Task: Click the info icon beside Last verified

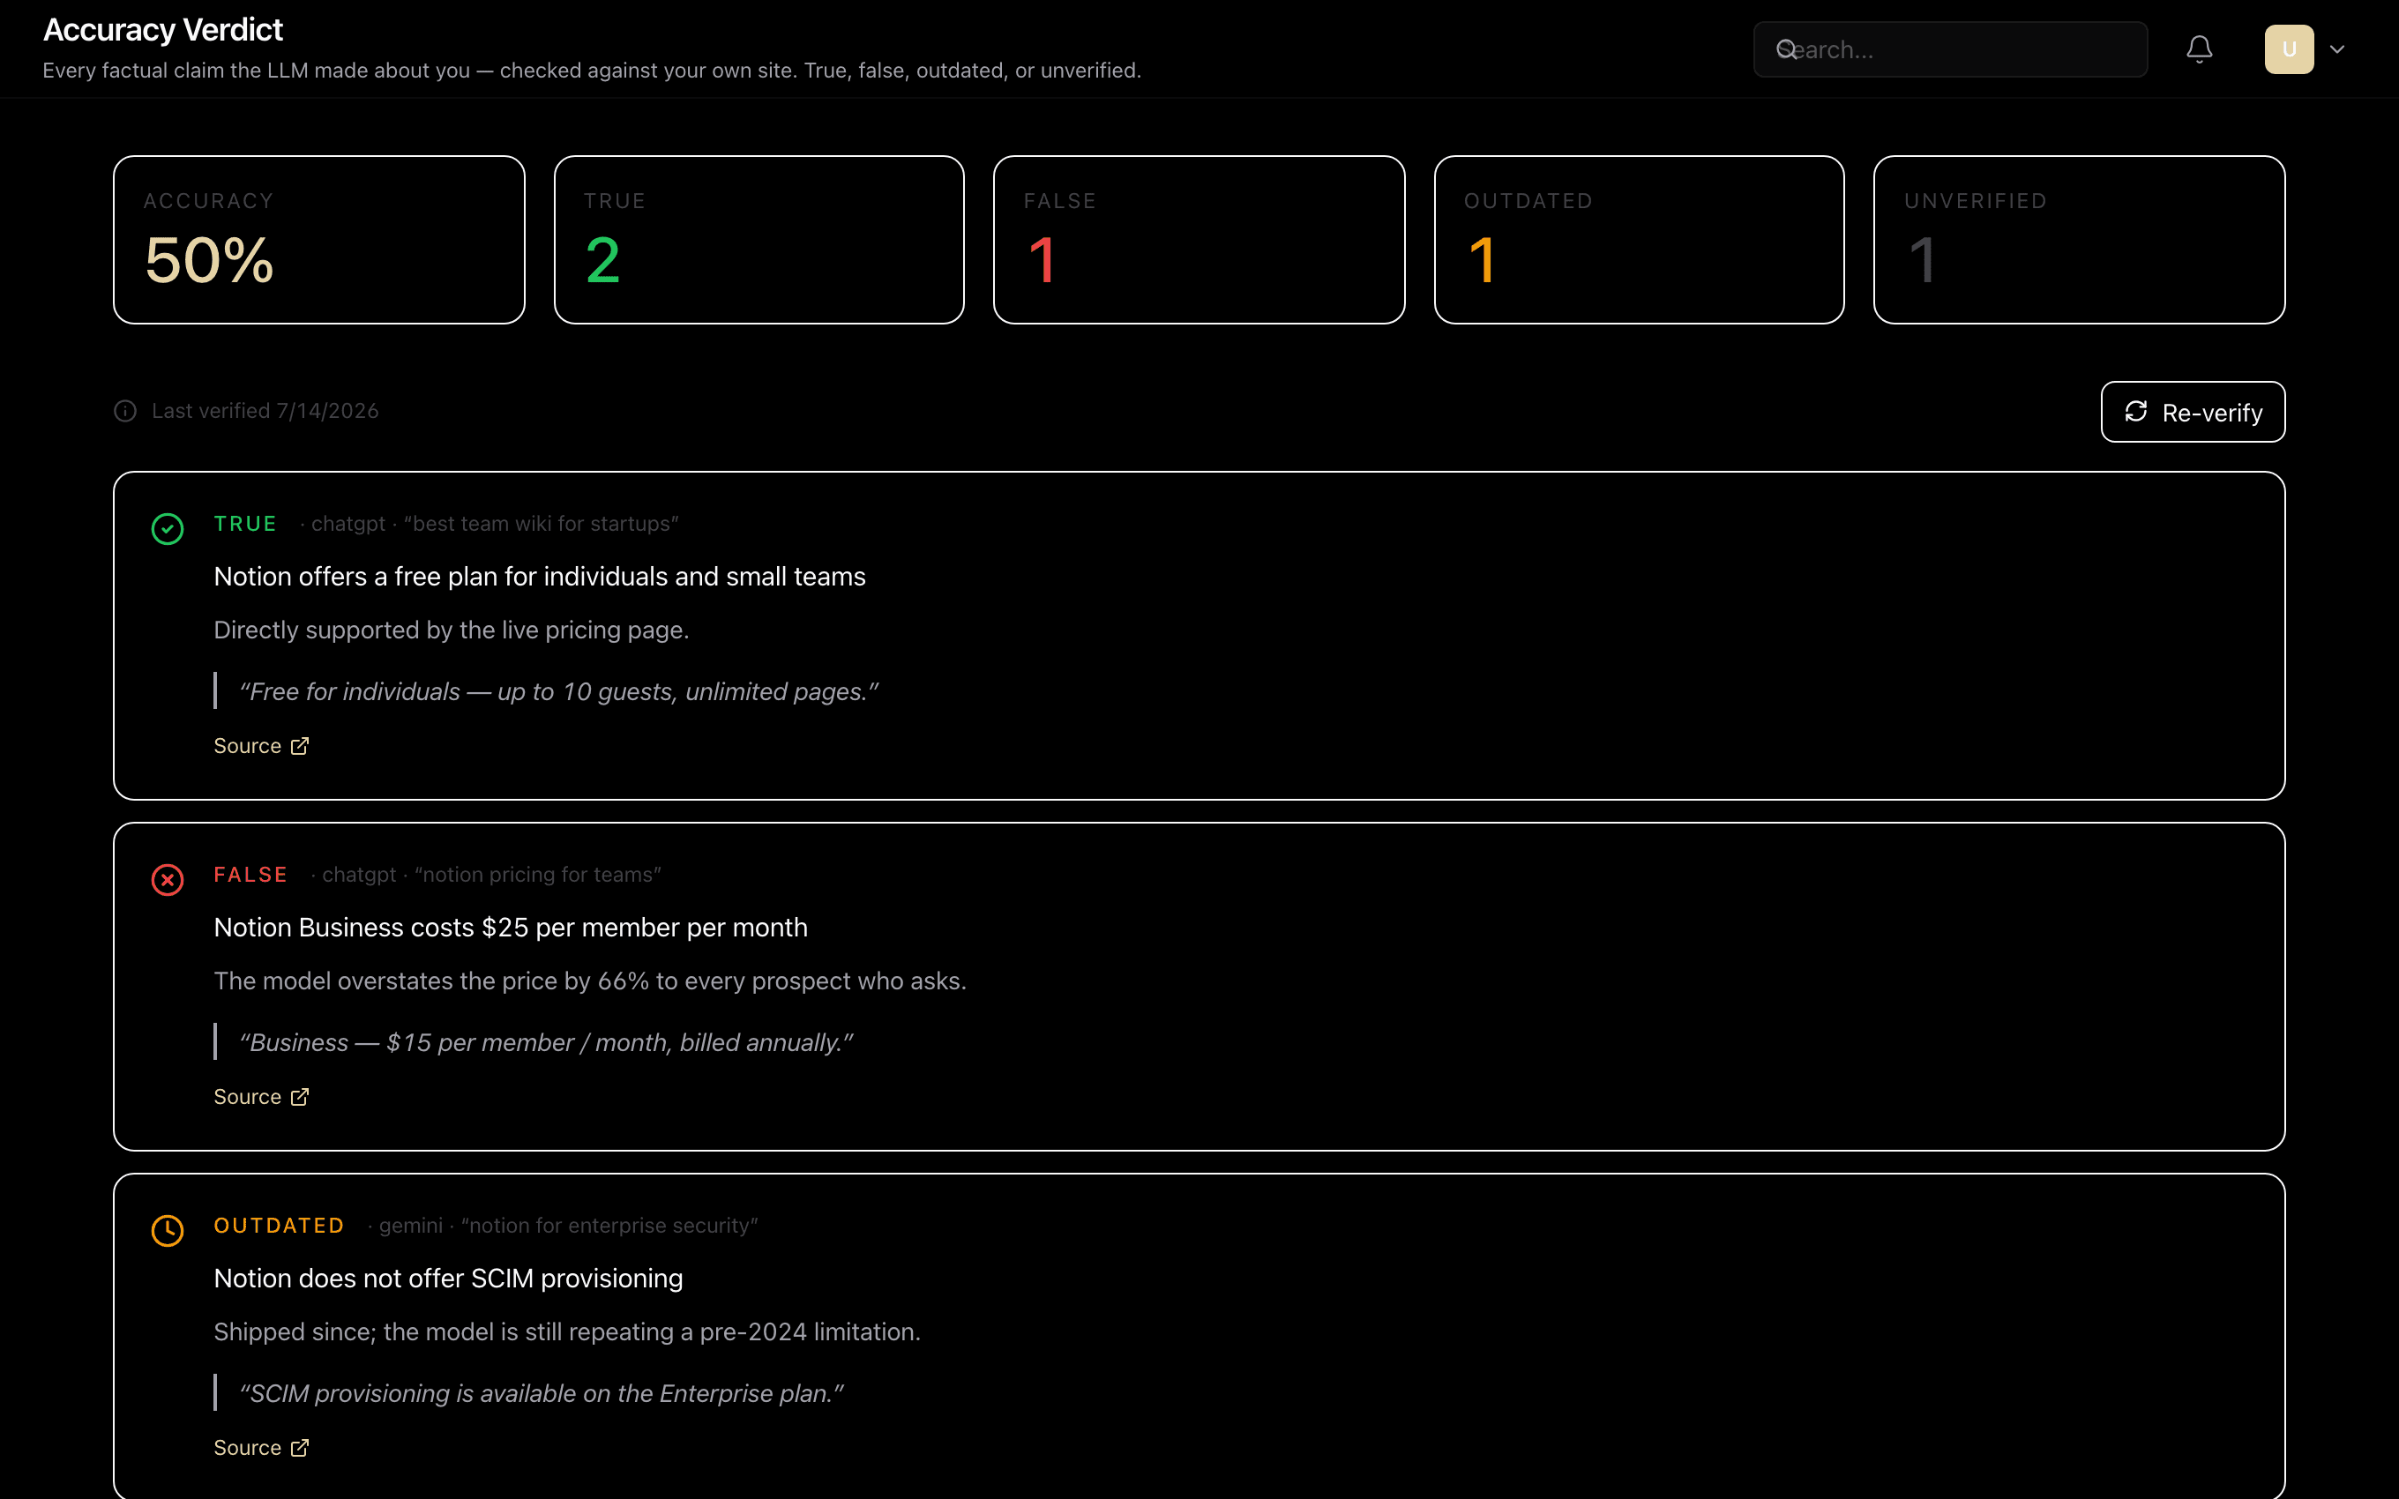Action: pyautogui.click(x=125, y=410)
